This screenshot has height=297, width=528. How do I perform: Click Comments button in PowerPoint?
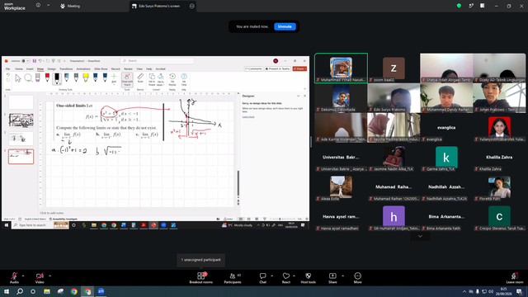point(253,68)
